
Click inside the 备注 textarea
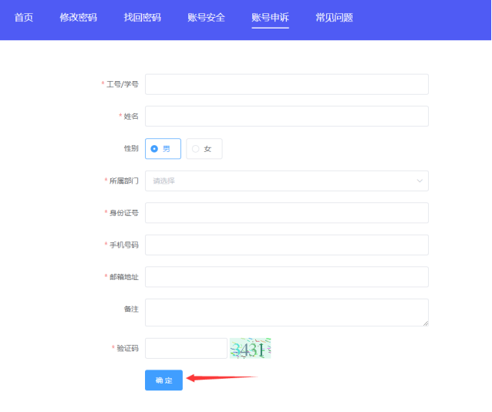[x=286, y=312]
